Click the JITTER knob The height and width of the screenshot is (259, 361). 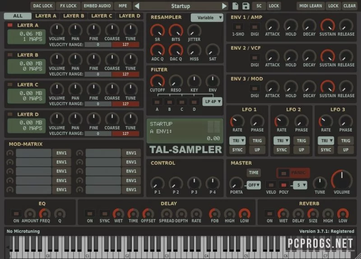coord(194,31)
